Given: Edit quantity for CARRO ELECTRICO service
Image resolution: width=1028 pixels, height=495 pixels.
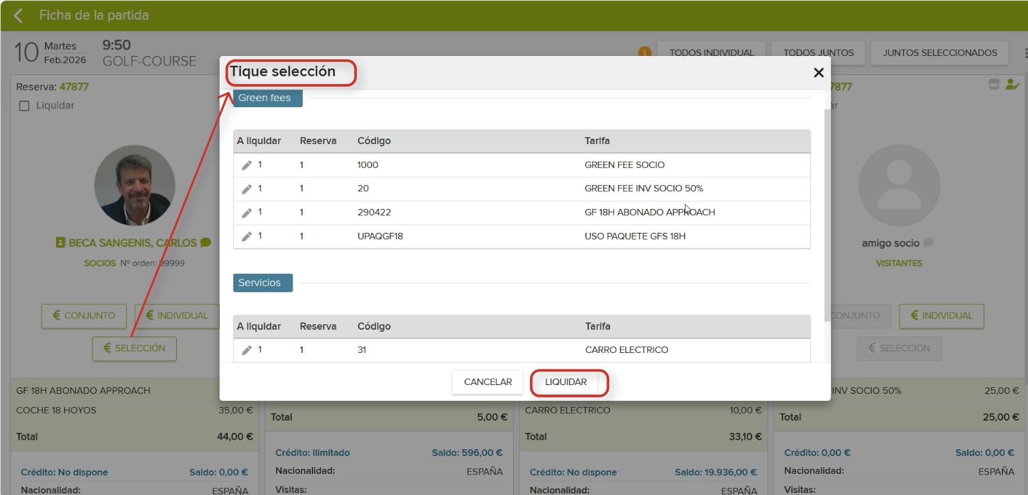Looking at the screenshot, I should [x=247, y=350].
